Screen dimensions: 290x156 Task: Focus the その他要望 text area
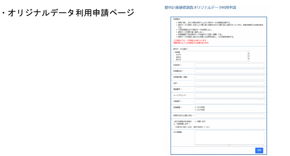229,138
